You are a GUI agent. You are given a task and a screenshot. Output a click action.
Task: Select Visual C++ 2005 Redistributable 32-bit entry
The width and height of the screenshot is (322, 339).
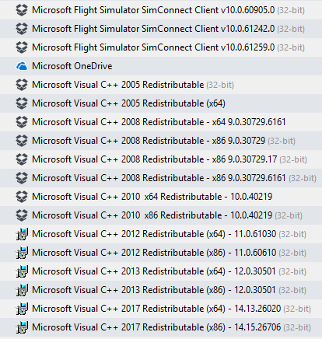(161, 85)
